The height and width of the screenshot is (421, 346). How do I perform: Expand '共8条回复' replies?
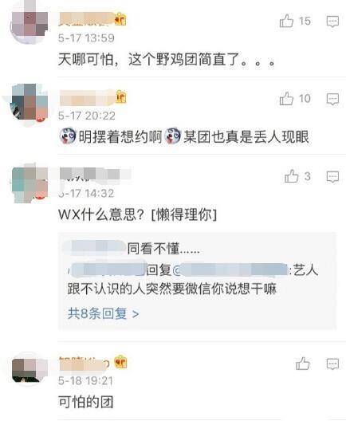[x=104, y=313]
